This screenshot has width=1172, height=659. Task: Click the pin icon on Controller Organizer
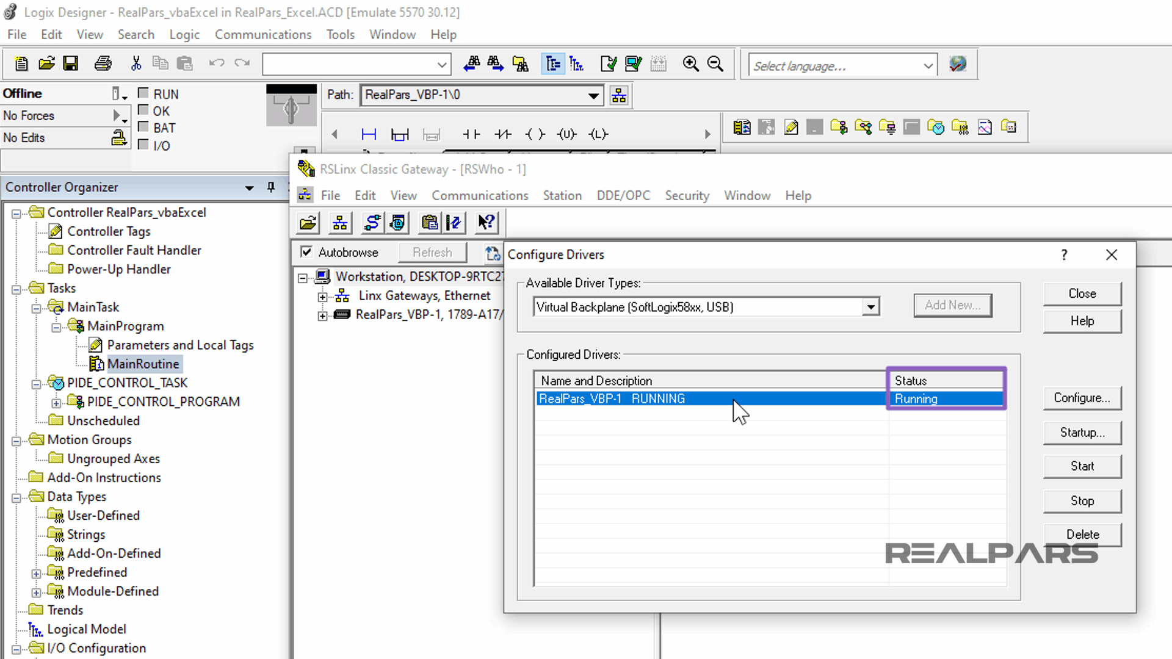click(x=271, y=187)
